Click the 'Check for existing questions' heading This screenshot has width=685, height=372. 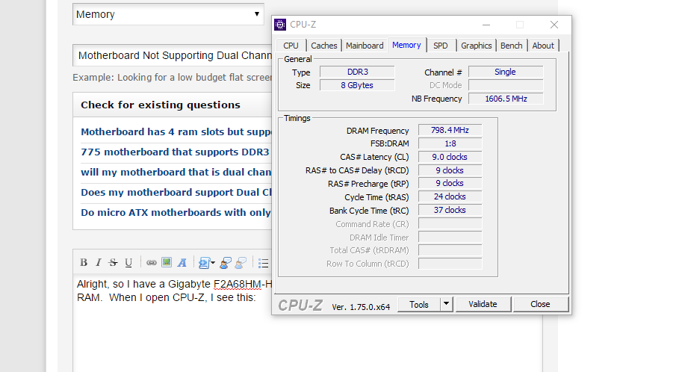pyautogui.click(x=161, y=105)
